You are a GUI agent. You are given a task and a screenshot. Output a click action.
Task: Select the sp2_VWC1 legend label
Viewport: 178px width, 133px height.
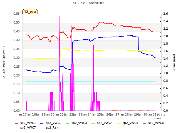[x=28, y=123]
